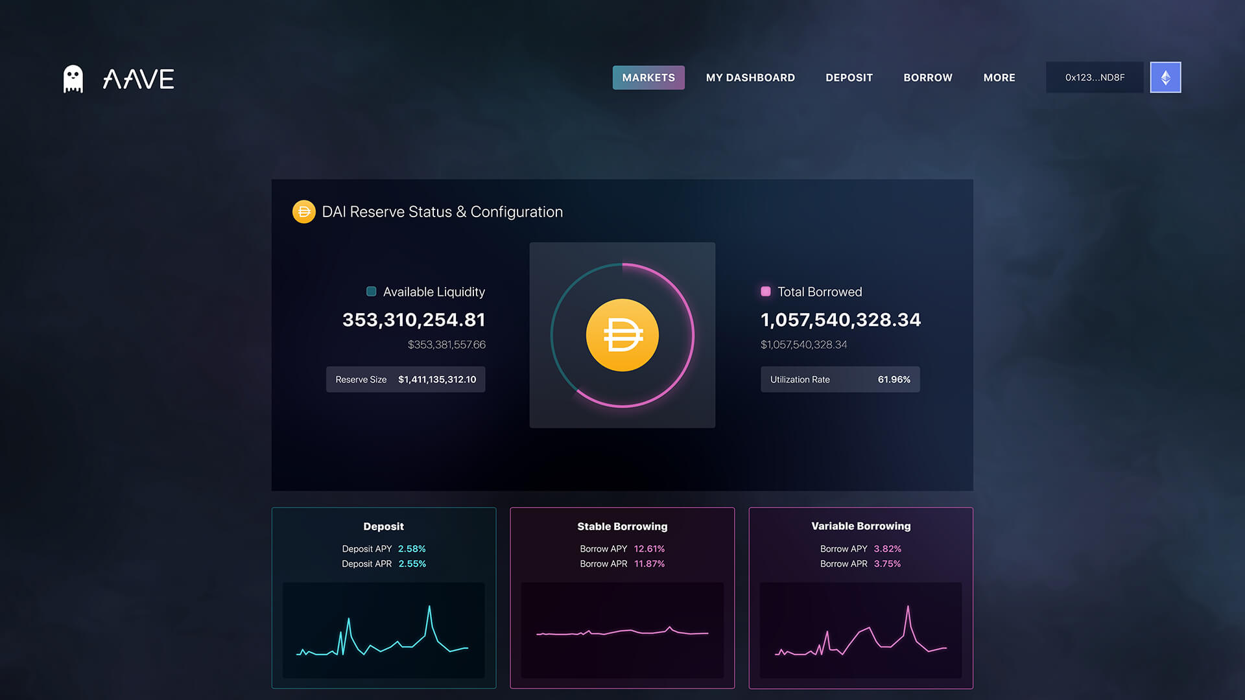
Task: Go to My Dashboard
Action: coord(750,77)
